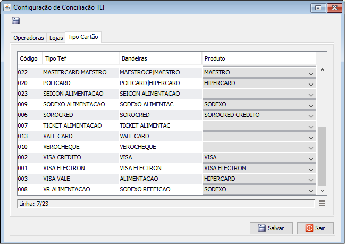Viewport: 345px width, 244px height.
Task: Select the Tipo Cartão tab
Action: coord(83,37)
